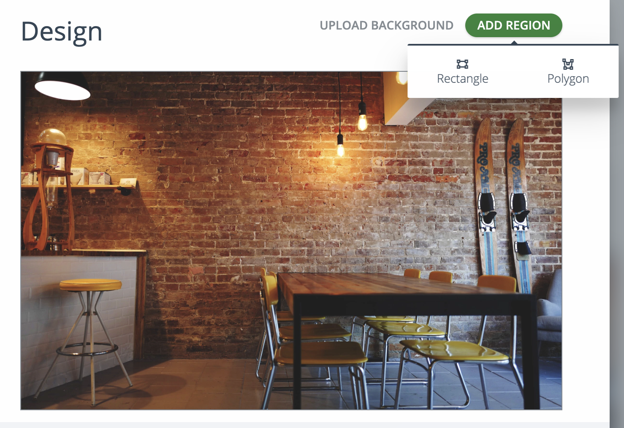Click the popover arrow tip beneath ADD REGION
This screenshot has height=428, width=624.
coord(514,42)
